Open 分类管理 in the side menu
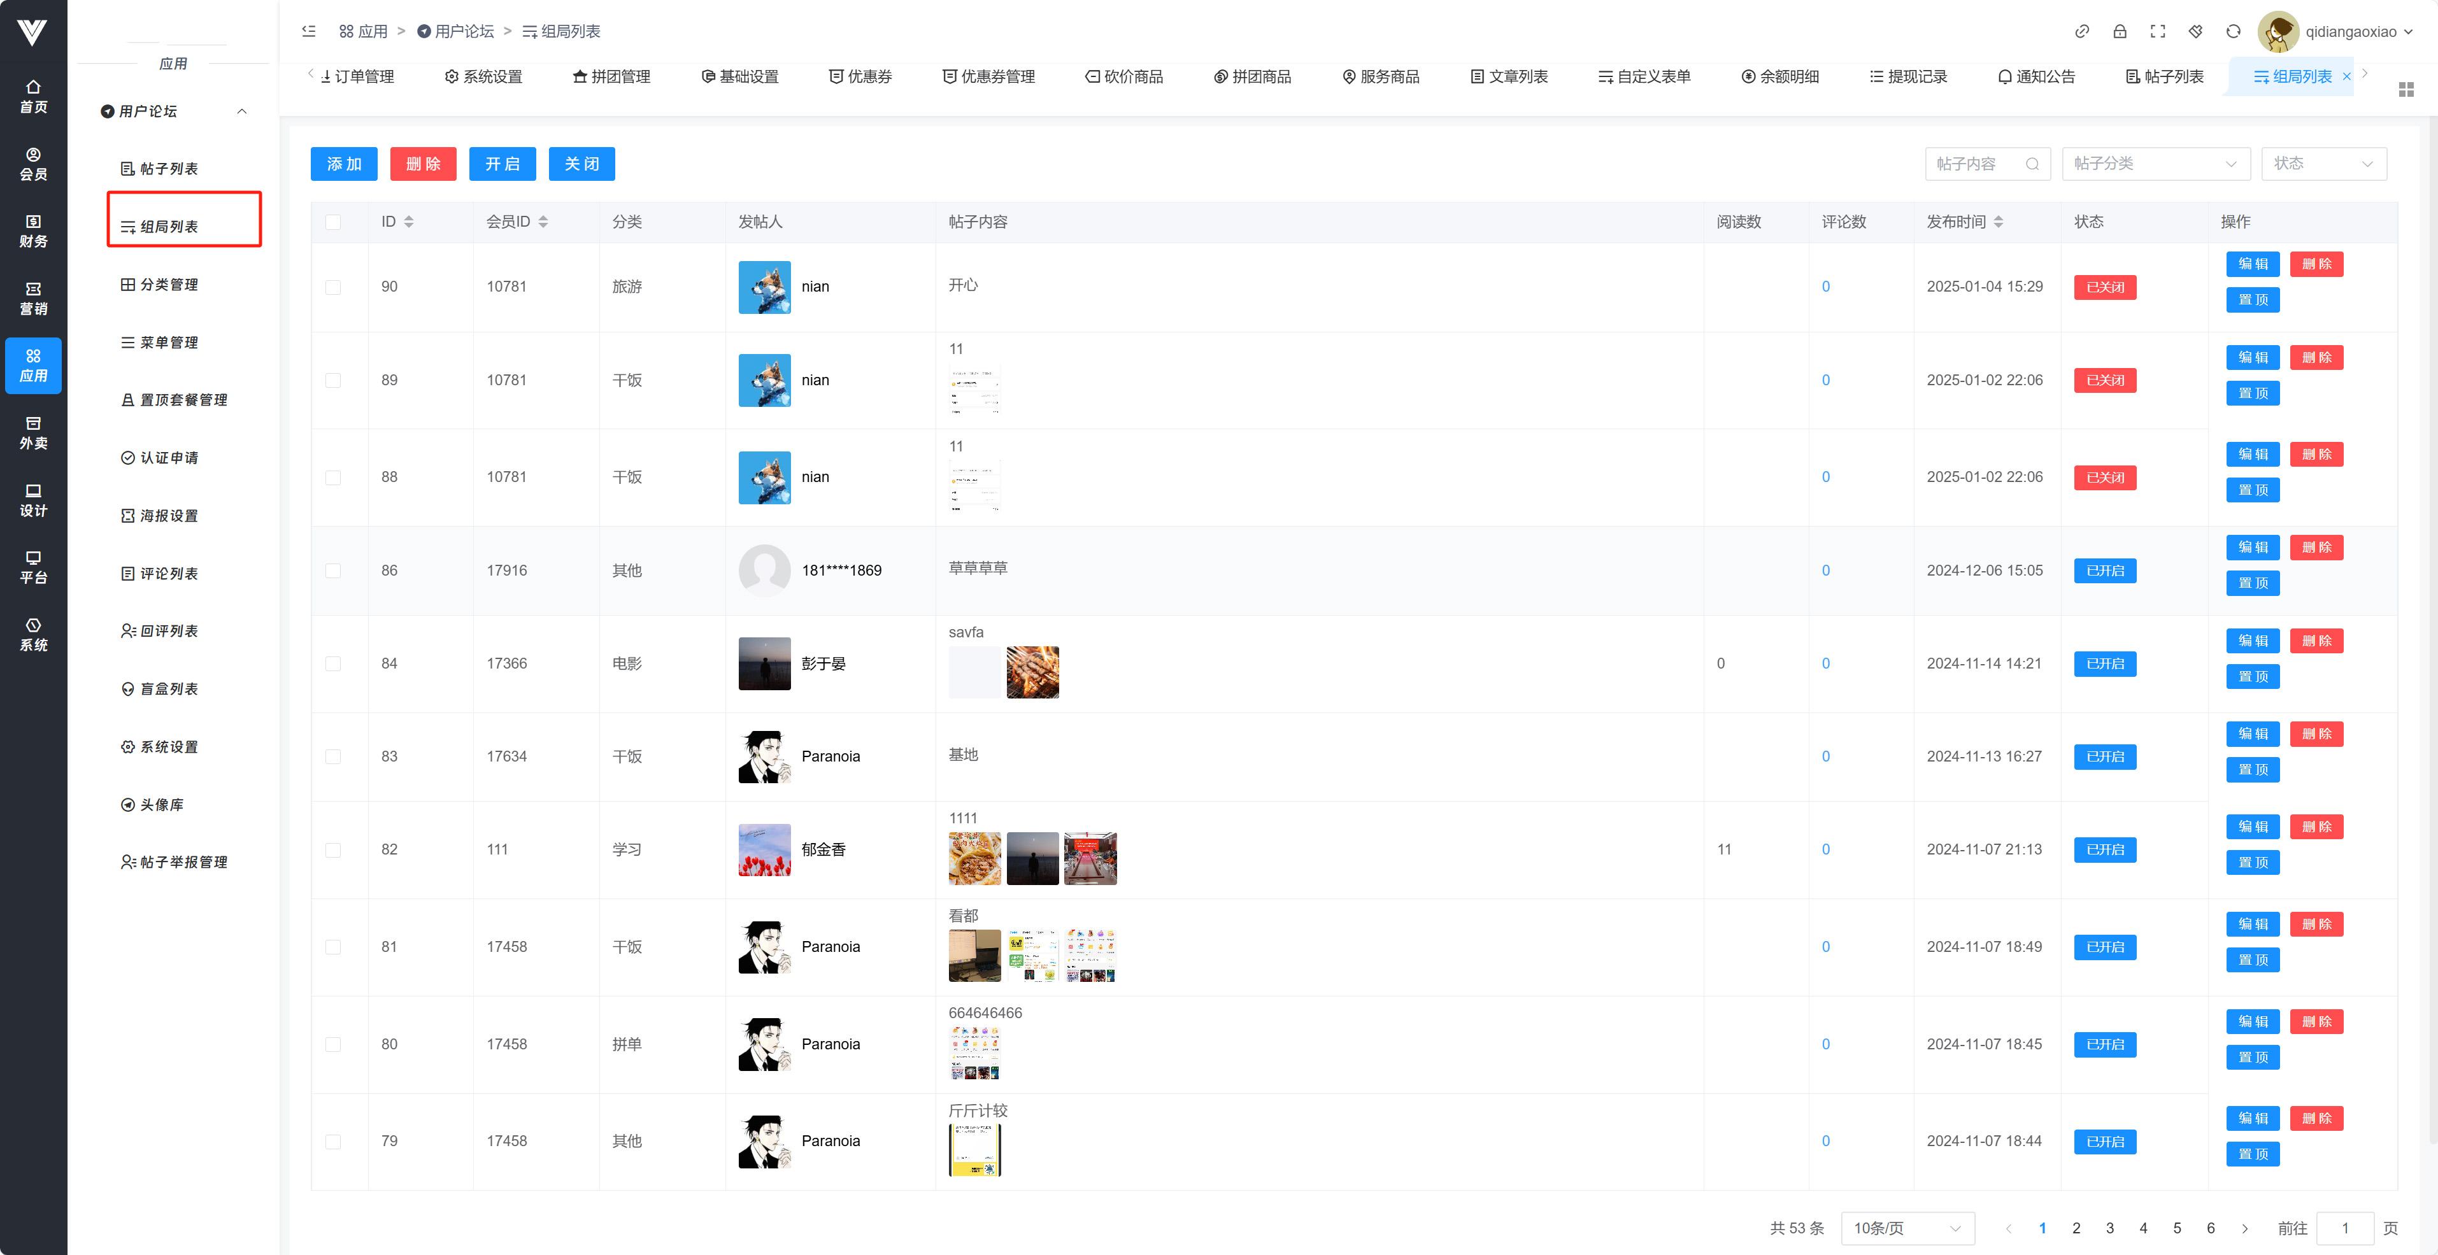2438x1255 pixels. coord(169,284)
